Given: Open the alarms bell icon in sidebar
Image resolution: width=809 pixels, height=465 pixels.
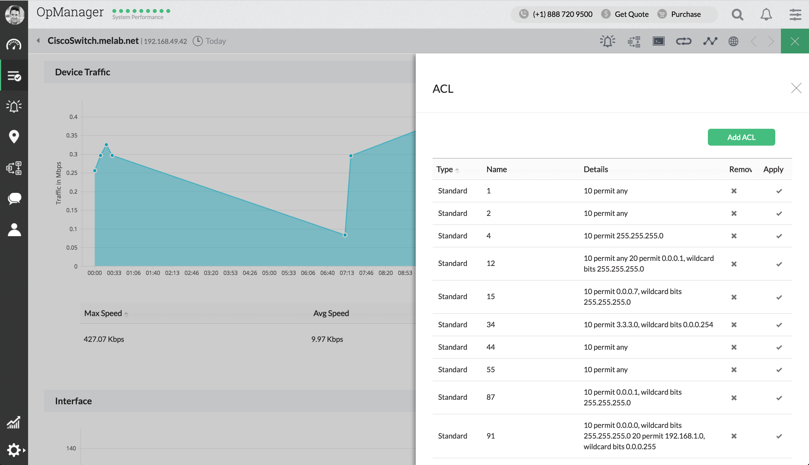Looking at the screenshot, I should point(14,106).
